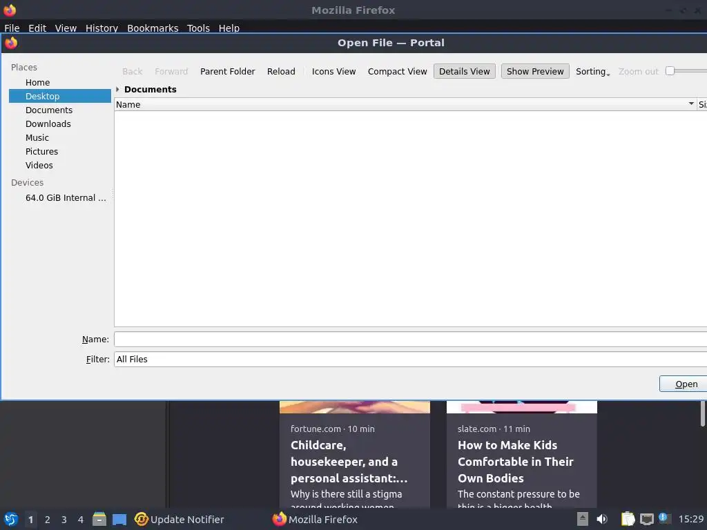Click the Firefox icon in the dialog title bar

[x=11, y=43]
